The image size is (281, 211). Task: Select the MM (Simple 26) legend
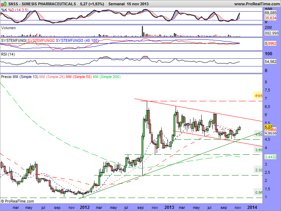coord(52,77)
